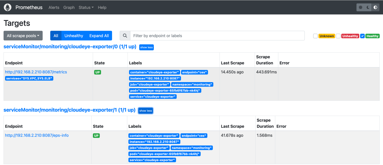The image size is (383, 165).
Task: Open the Status navigation dropdown
Action: 86,7
